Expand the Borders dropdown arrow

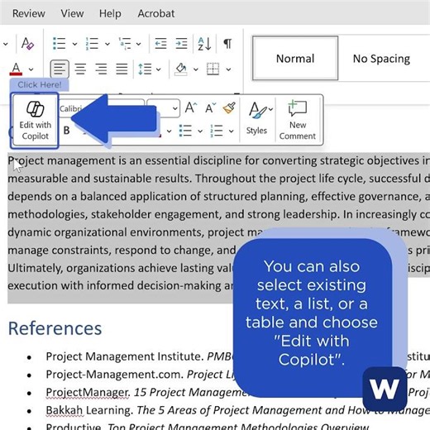[x=228, y=69]
